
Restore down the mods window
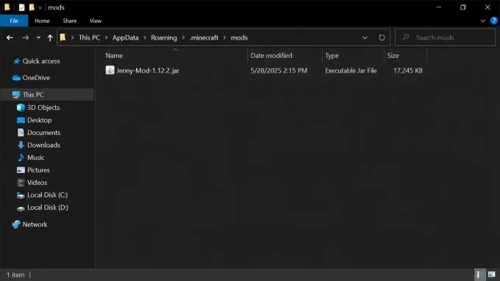[x=463, y=7]
